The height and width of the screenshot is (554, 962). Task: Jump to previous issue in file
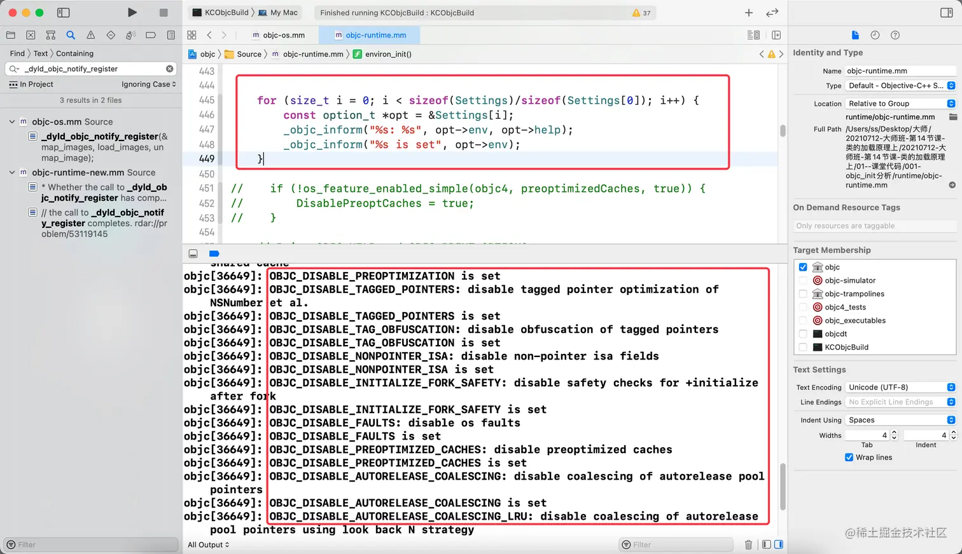pos(762,55)
